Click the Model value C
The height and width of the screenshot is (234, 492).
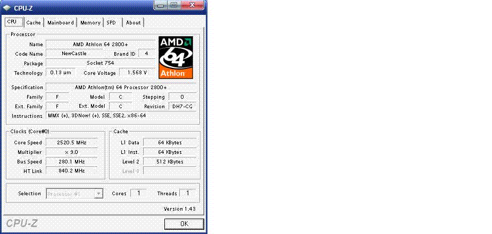121,97
